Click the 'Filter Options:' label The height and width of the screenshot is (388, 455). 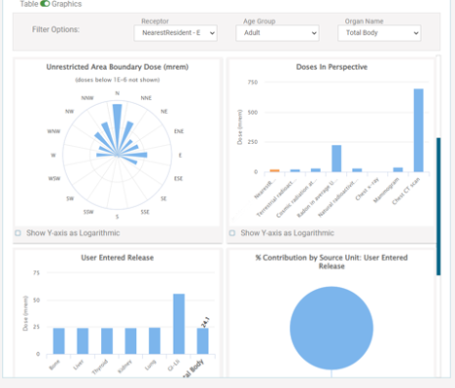[55, 29]
